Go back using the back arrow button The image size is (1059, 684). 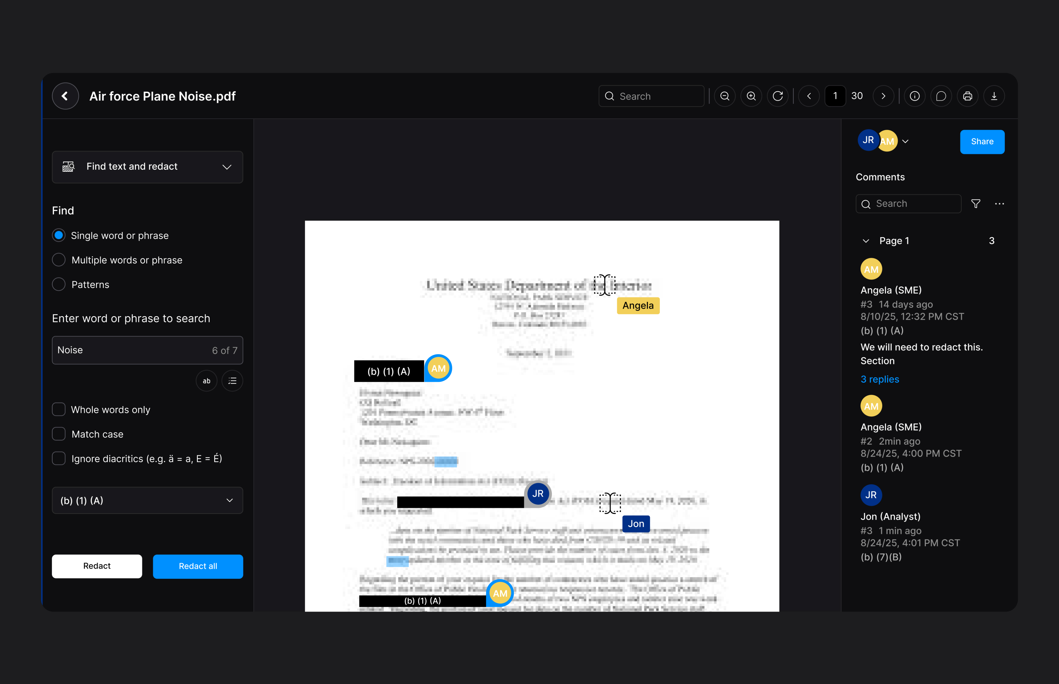pyautogui.click(x=65, y=96)
